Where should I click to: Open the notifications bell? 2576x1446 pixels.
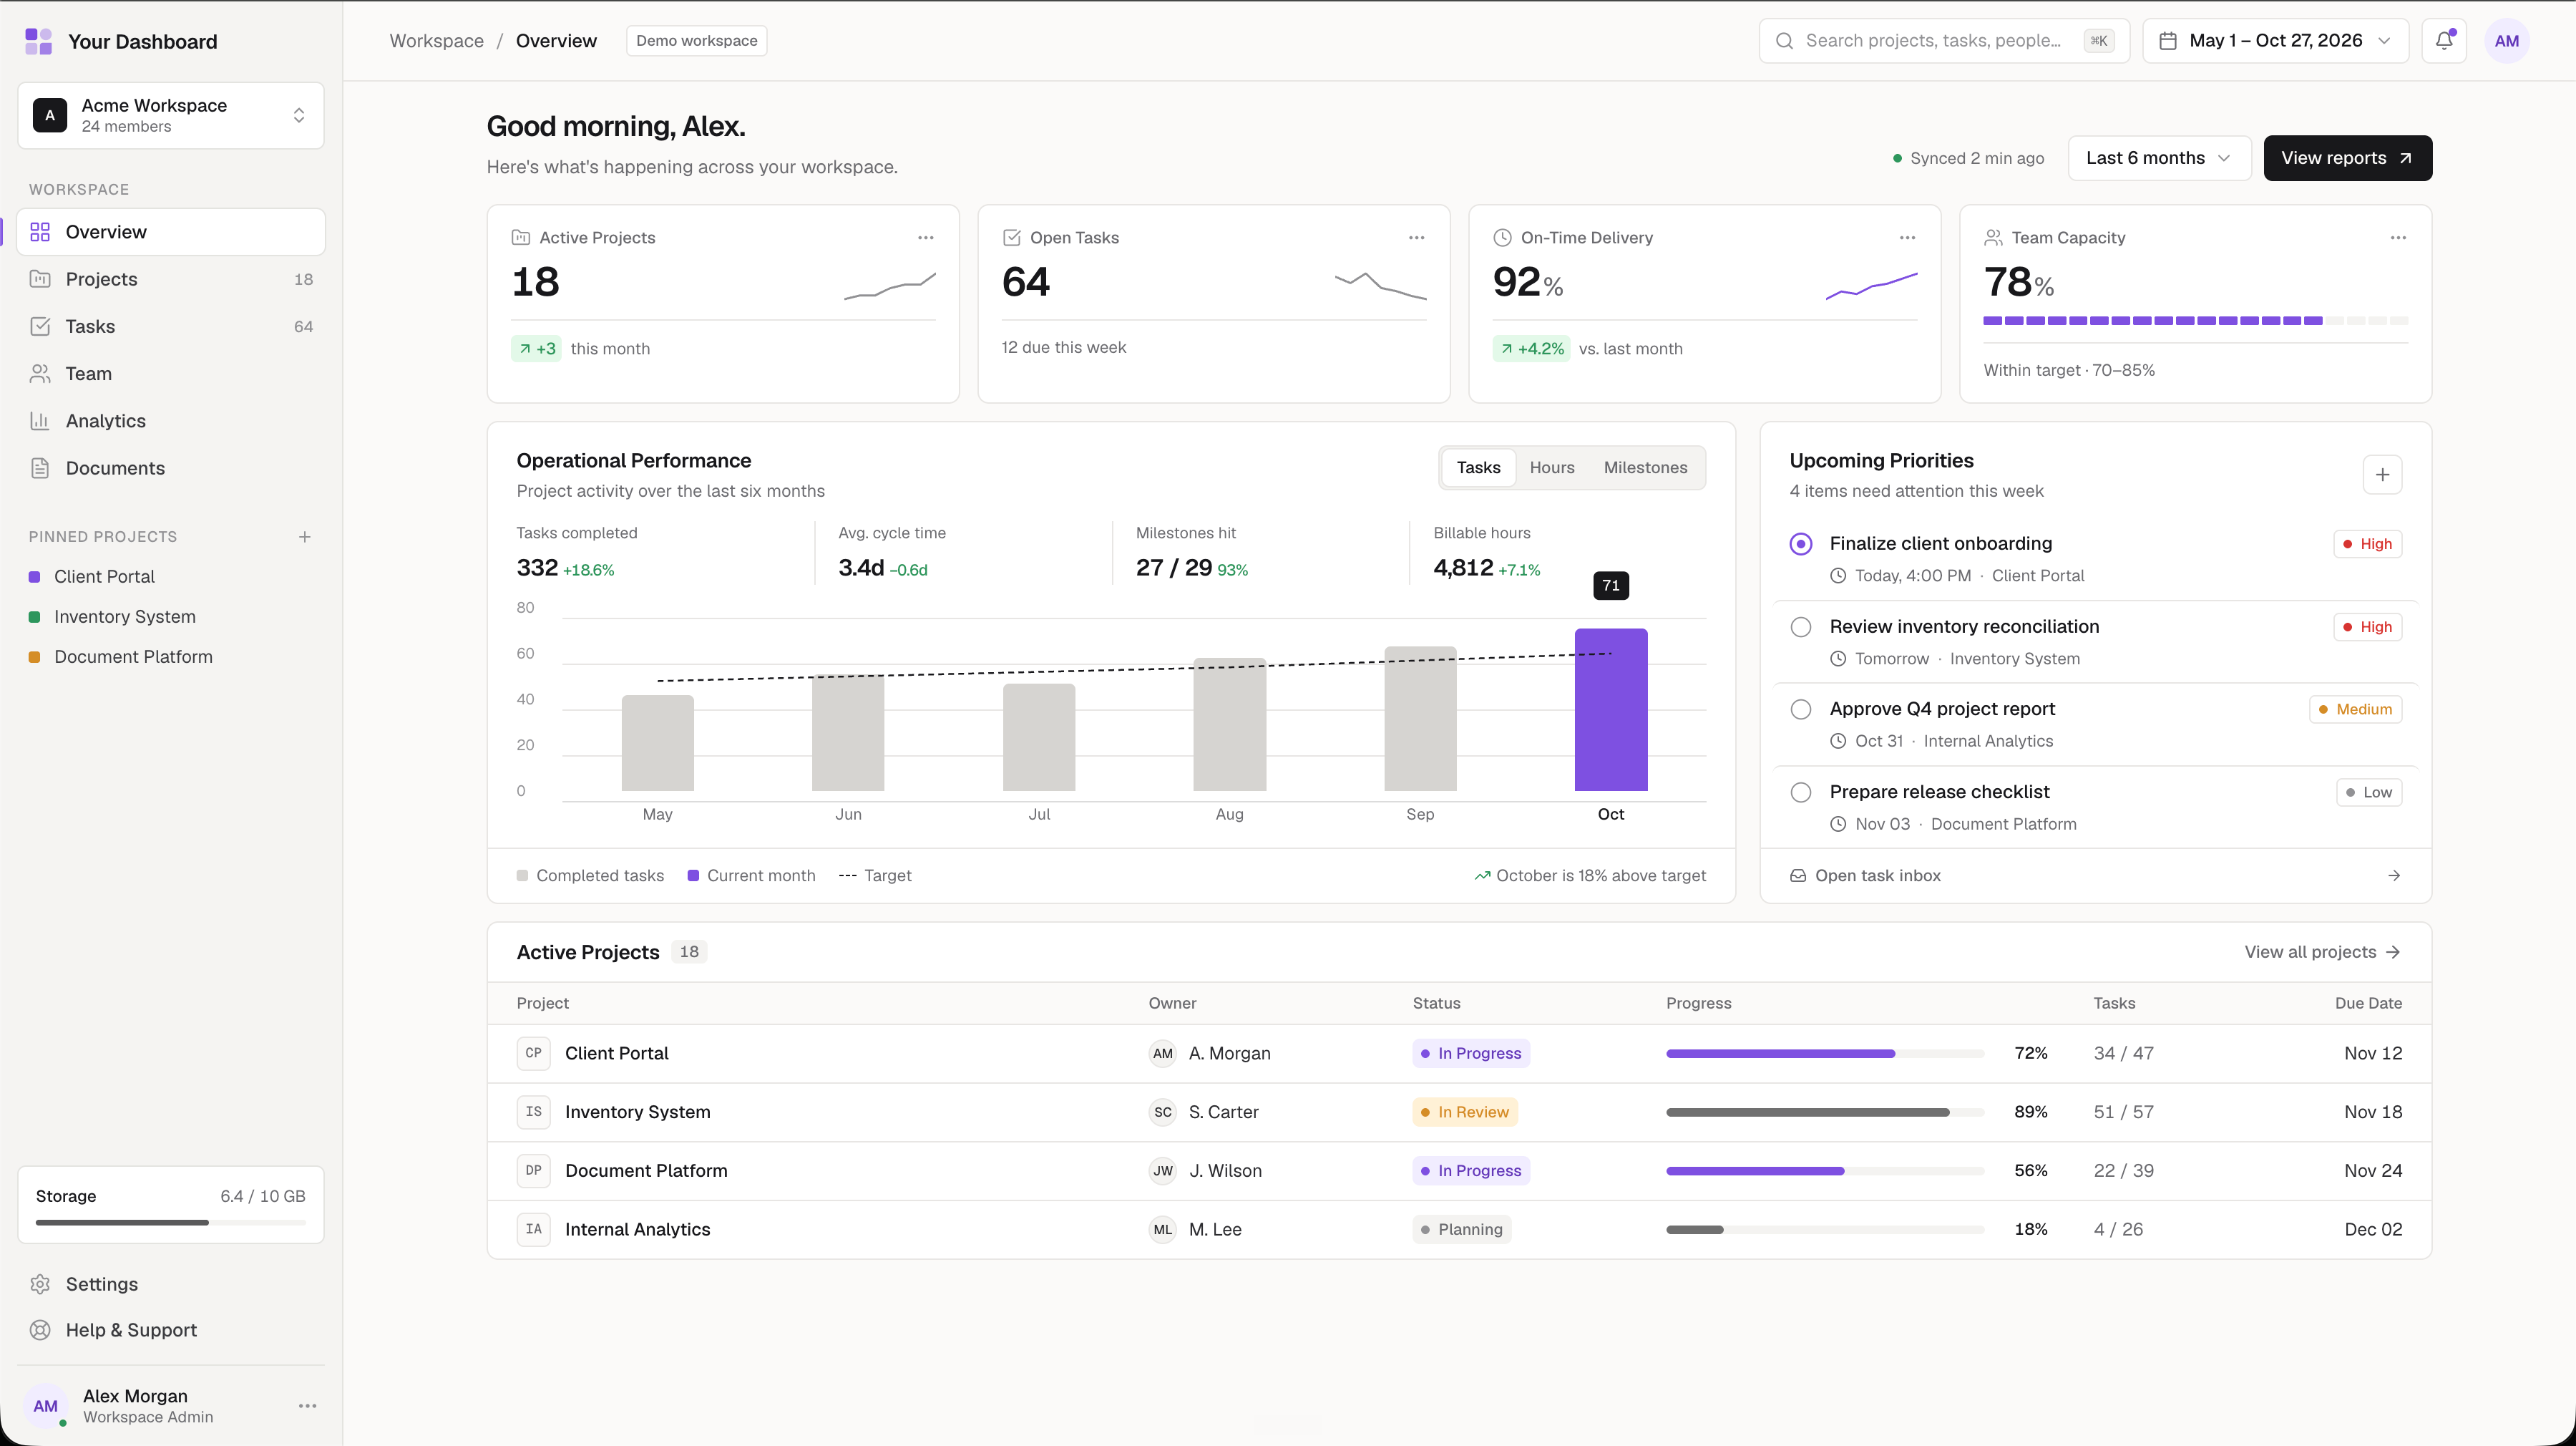pos(2443,41)
